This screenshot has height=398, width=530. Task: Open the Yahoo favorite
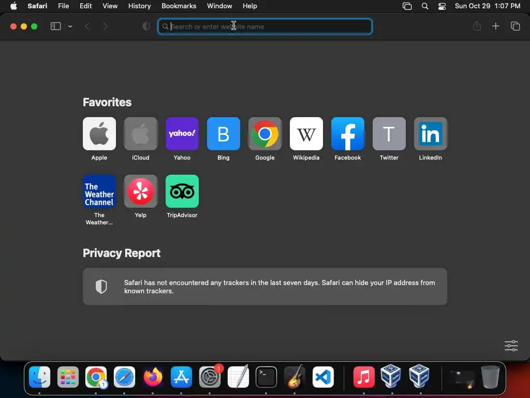pos(182,134)
